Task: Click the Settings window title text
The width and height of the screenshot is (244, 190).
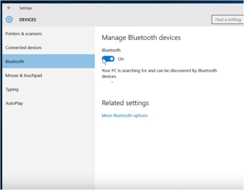Action: [x=26, y=8]
